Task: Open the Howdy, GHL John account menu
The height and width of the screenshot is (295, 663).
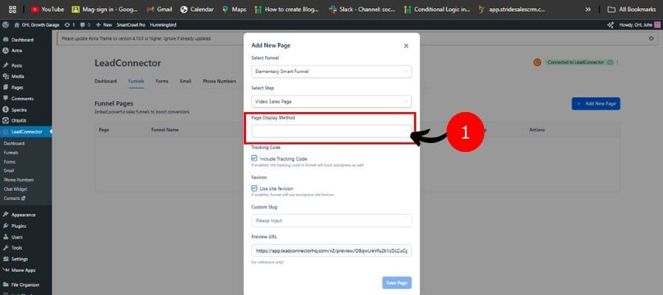Action: tap(639, 25)
